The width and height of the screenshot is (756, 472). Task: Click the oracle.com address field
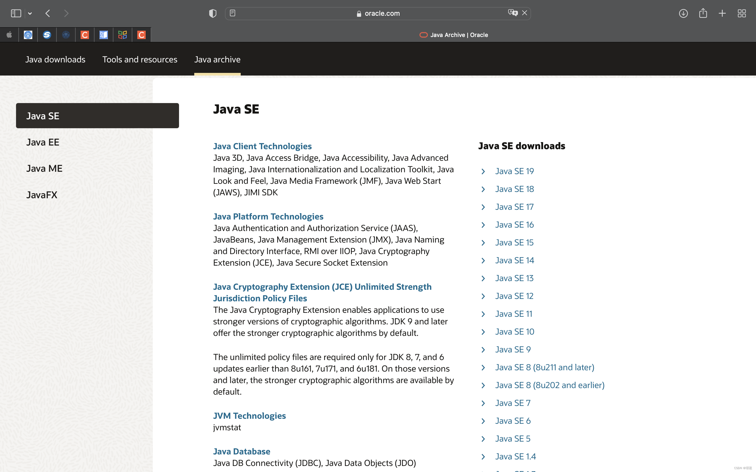pyautogui.click(x=378, y=13)
